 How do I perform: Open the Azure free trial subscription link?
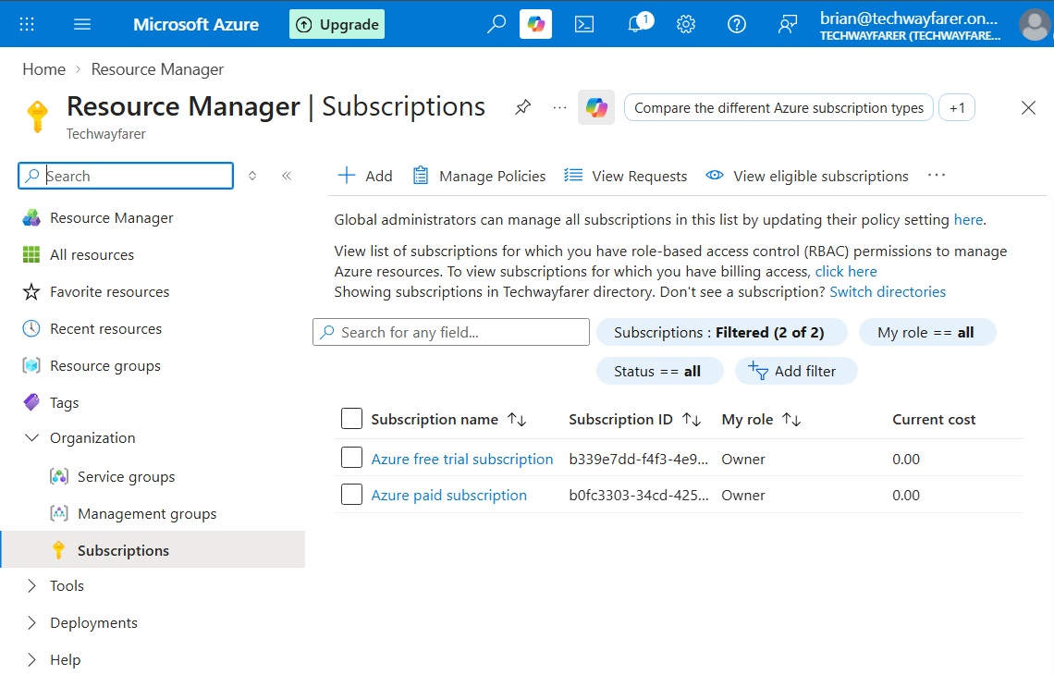(x=461, y=460)
